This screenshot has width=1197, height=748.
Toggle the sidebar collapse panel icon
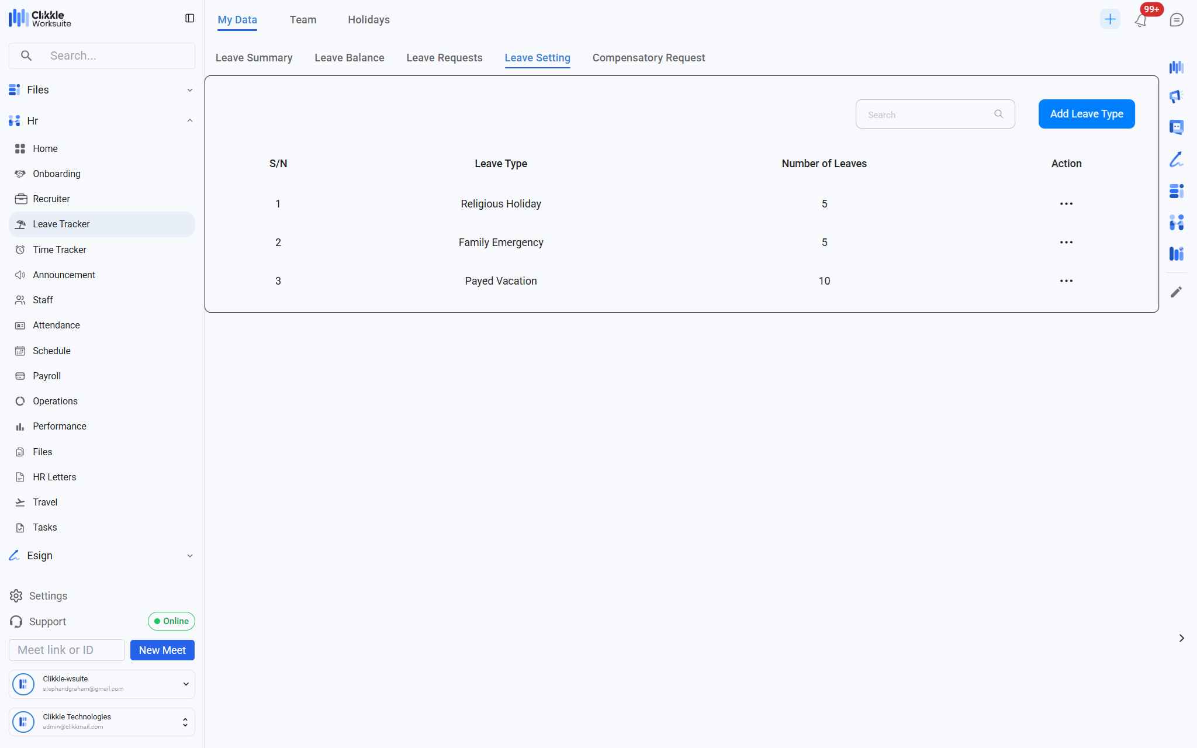(189, 19)
